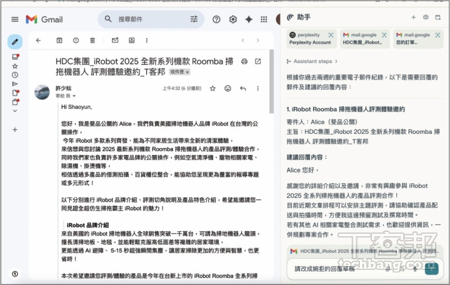Open HDC集團_iRobot mail.google tab chip
The height and width of the screenshot is (285, 450).
coord(364,39)
